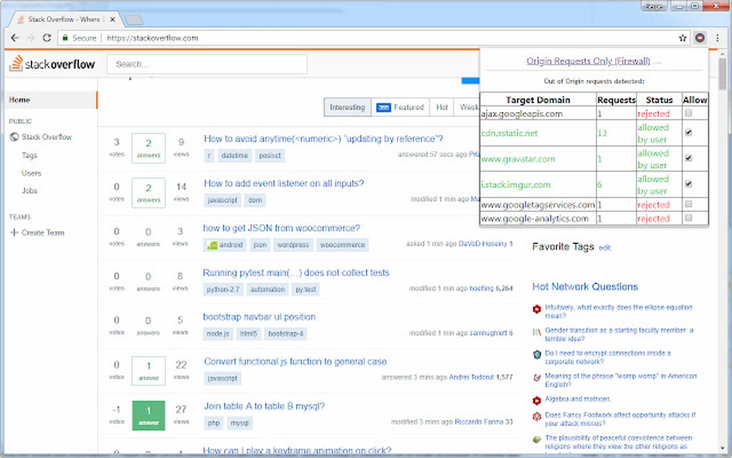Click in the Stack Overflow search box

207,64
